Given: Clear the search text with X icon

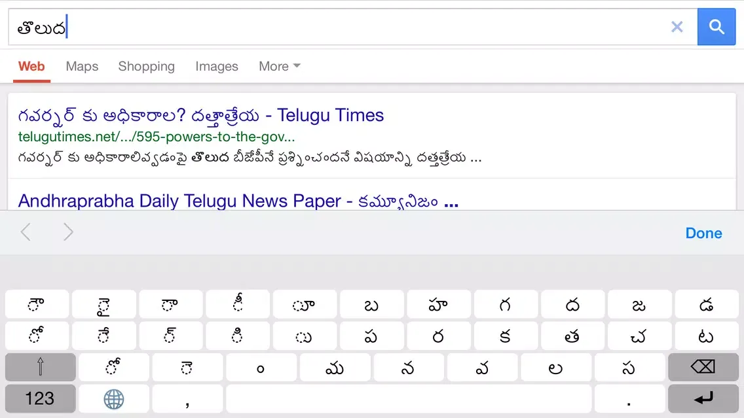Looking at the screenshot, I should (x=677, y=27).
